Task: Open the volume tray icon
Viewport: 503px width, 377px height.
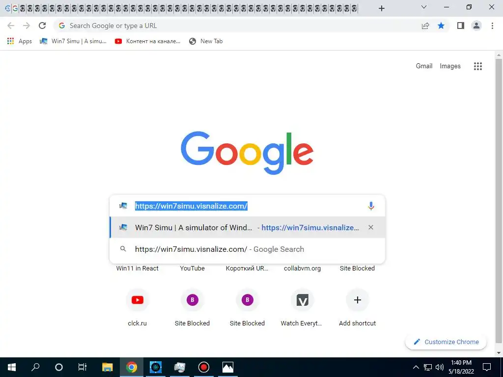Action: (440, 367)
